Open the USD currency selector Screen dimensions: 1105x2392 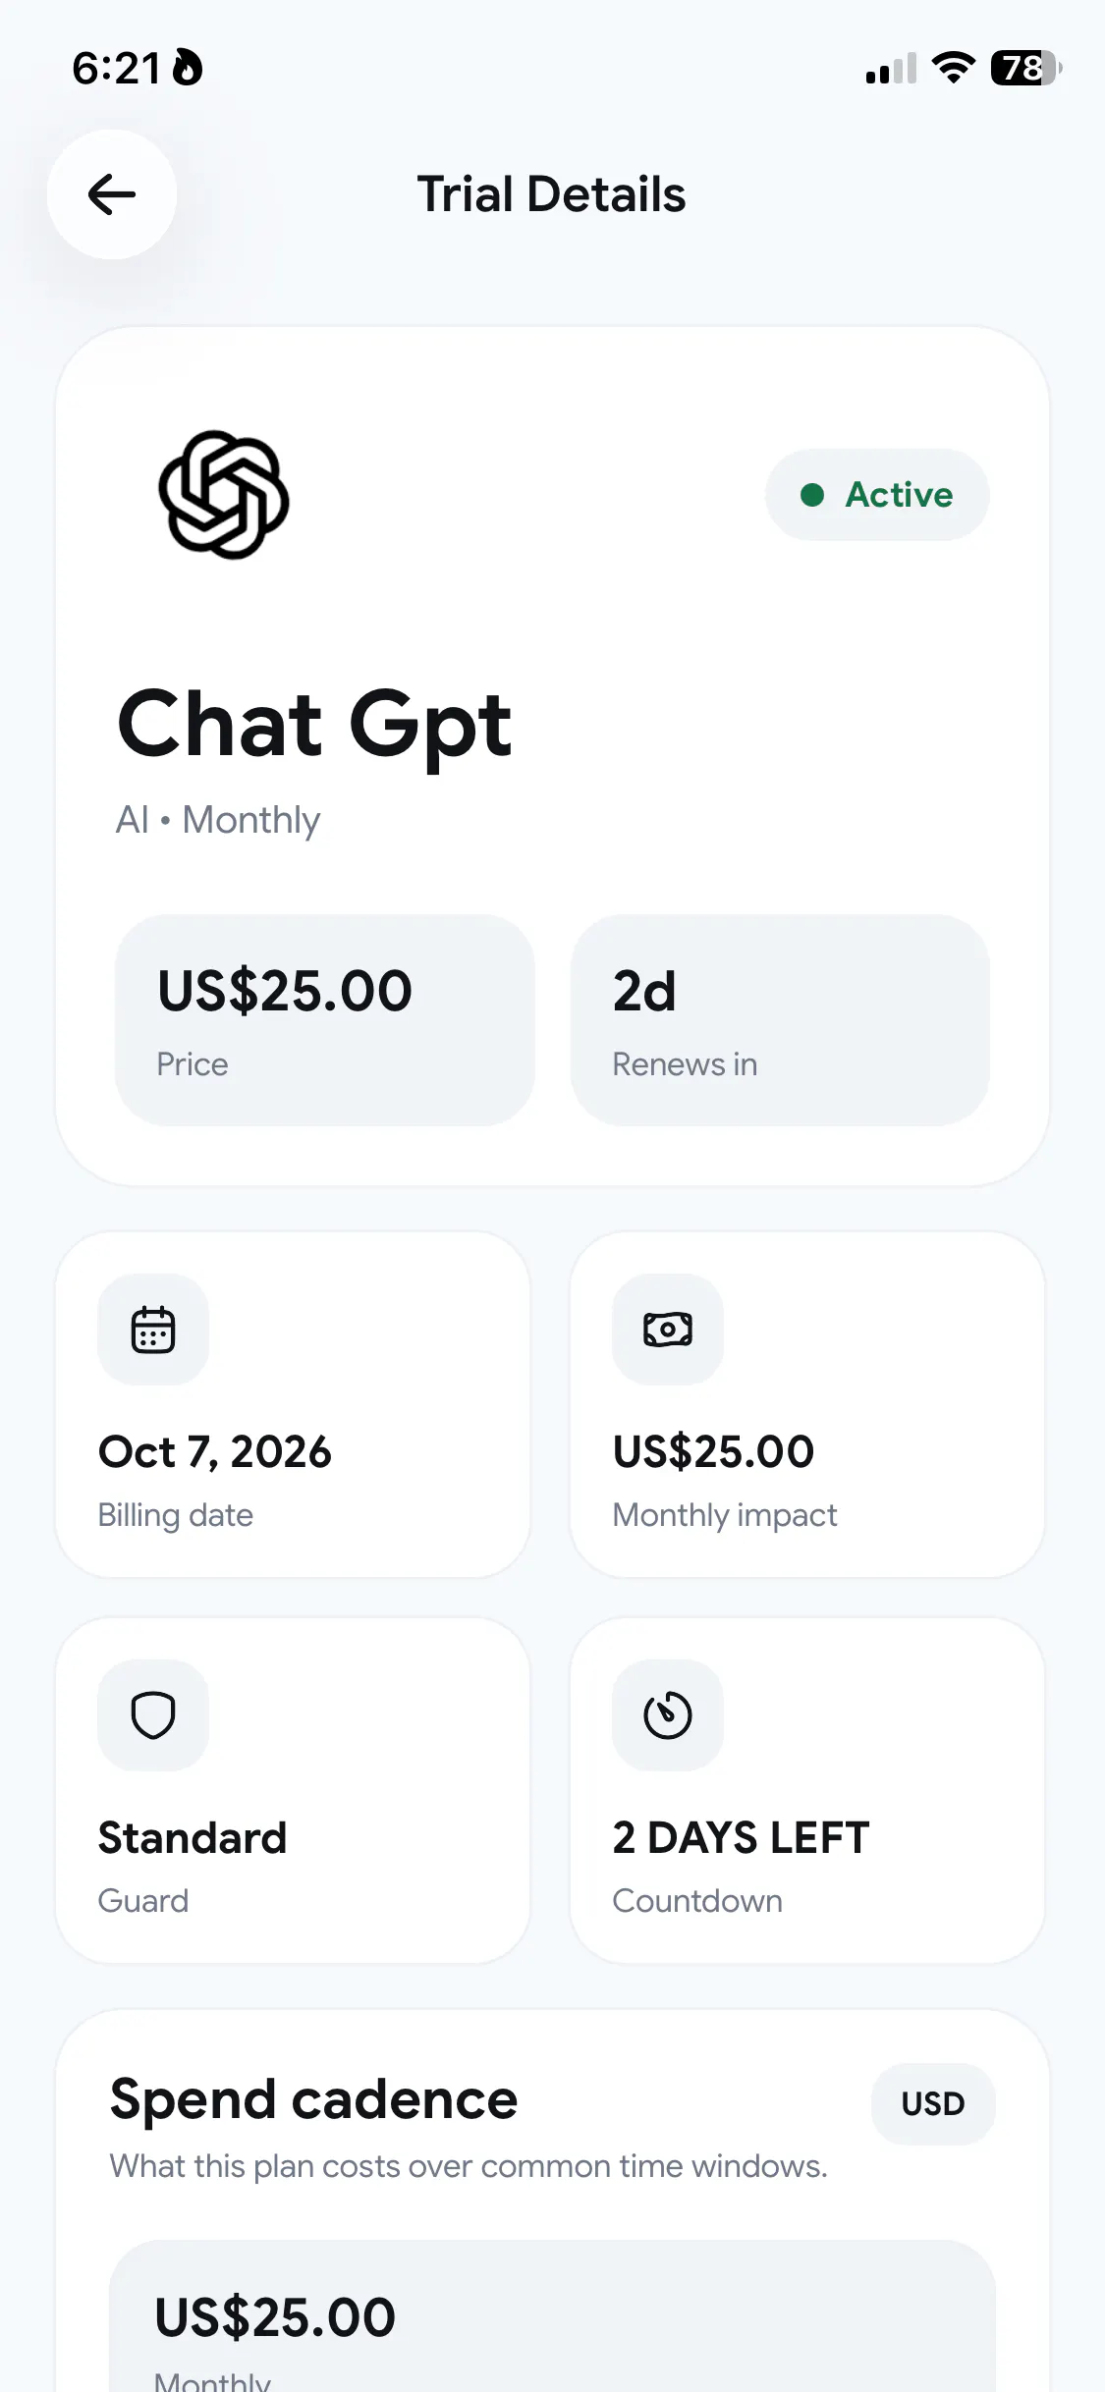[933, 2103]
